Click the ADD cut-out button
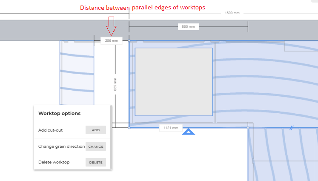 pyautogui.click(x=96, y=130)
